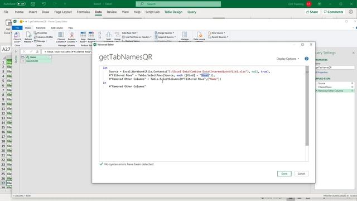Click the Power Query formula bar field
Image resolution: width=357 pixels, height=201 pixels.
point(67,52)
